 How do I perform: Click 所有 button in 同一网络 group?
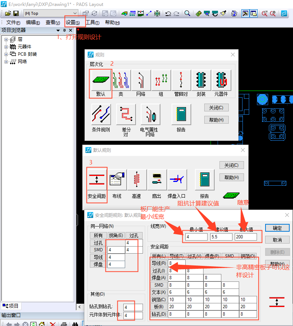(x=98, y=235)
